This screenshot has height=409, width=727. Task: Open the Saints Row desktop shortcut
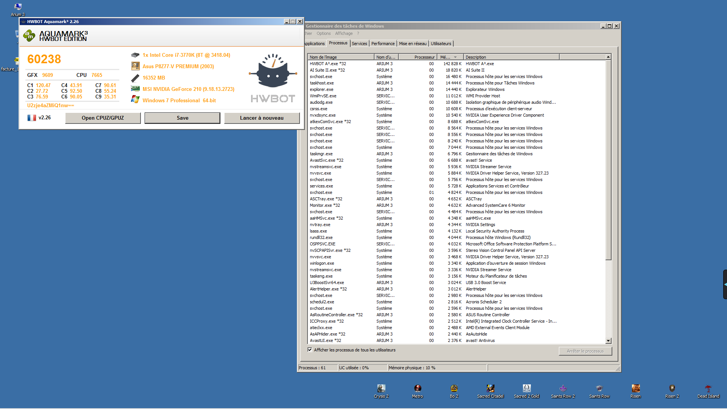(599, 391)
